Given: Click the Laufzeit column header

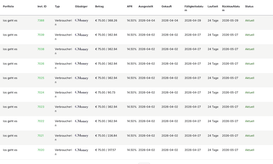Looking at the screenshot, I should coord(213,6).
